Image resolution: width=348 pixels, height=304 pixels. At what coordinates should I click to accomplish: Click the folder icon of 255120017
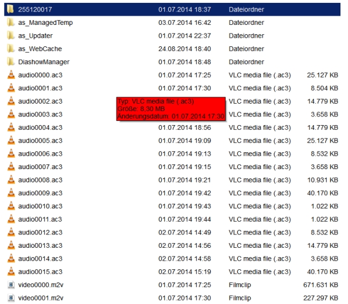(10, 9)
